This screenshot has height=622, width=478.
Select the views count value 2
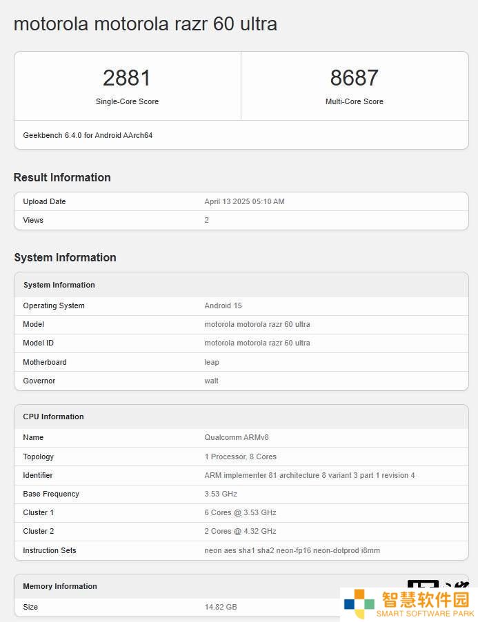(207, 220)
